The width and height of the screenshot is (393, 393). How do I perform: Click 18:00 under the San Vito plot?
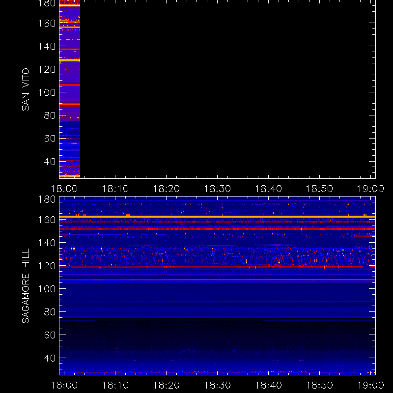[x=64, y=189]
